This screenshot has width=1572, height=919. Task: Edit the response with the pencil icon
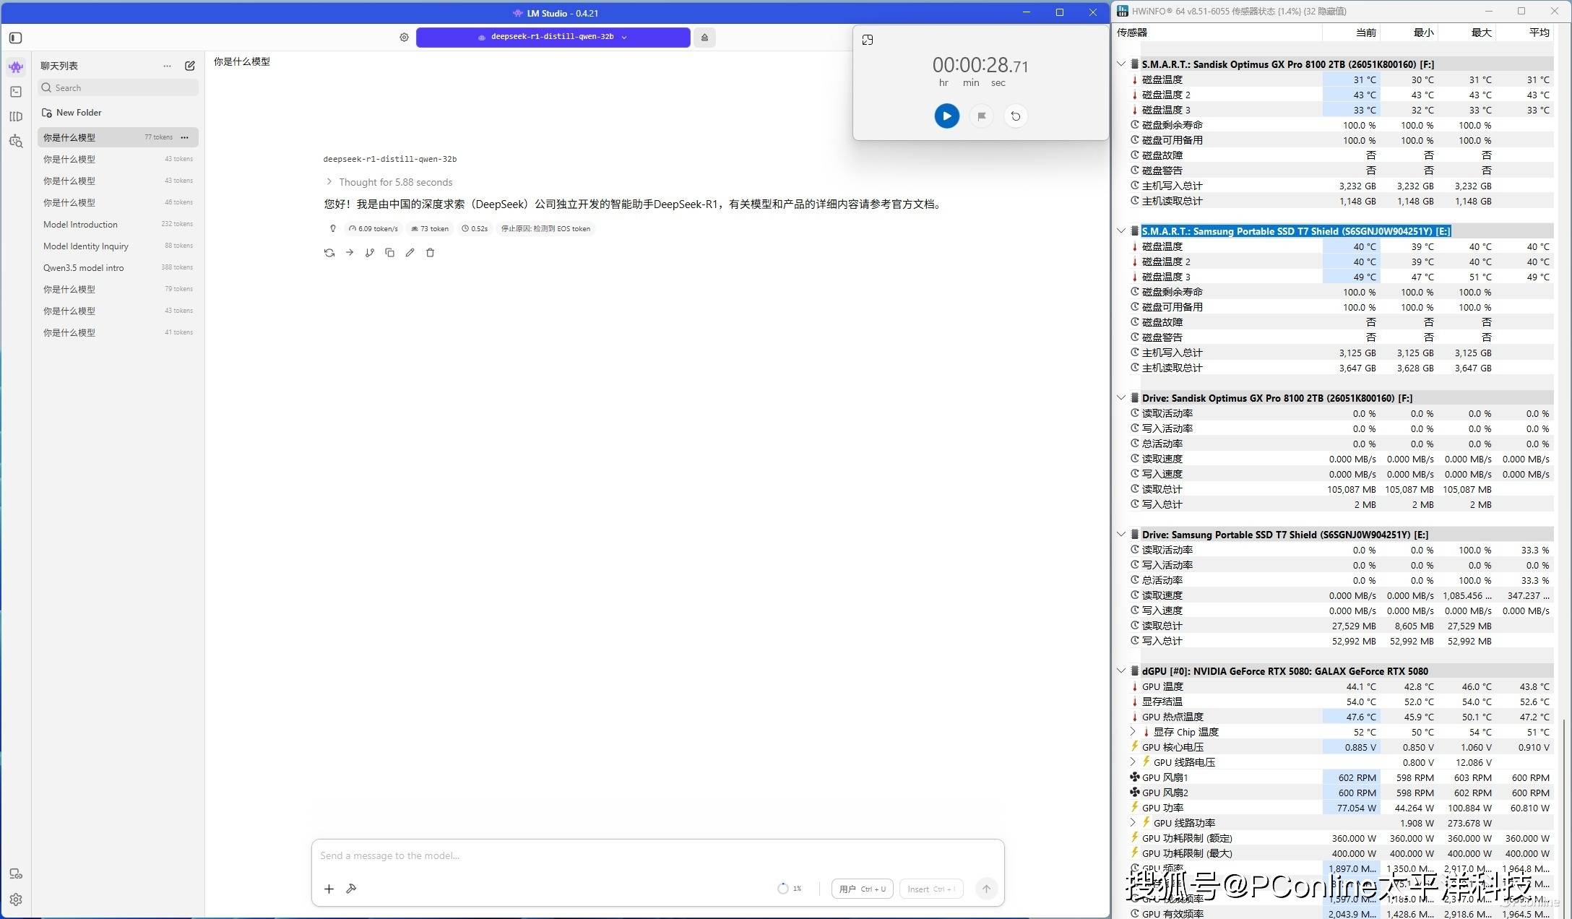click(x=410, y=253)
